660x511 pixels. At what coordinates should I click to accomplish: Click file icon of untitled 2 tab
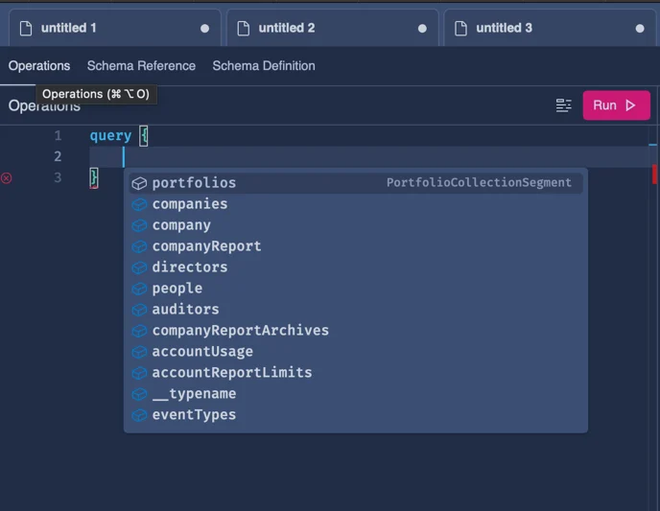(244, 28)
